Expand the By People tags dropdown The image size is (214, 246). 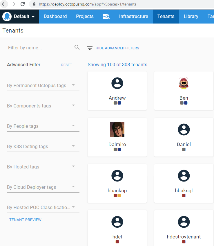[x=43, y=126]
